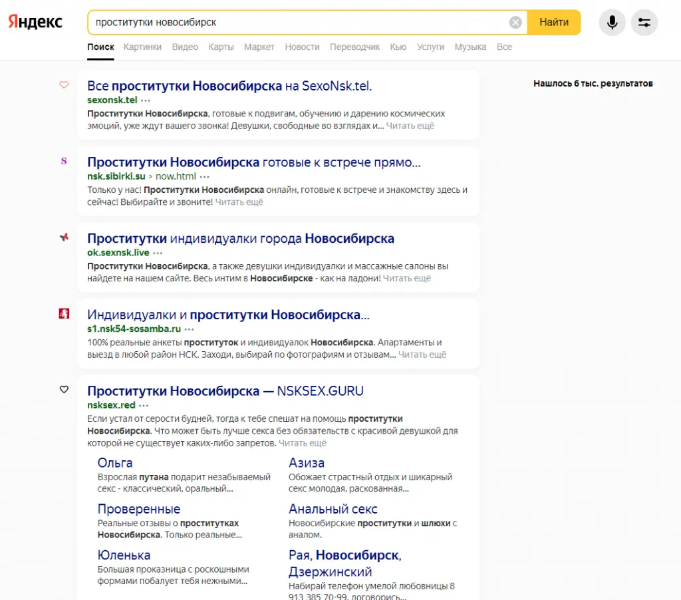This screenshot has height=600, width=681.
Task: Click the pink heart favicon of sexonsk.tel
Action: [x=64, y=84]
